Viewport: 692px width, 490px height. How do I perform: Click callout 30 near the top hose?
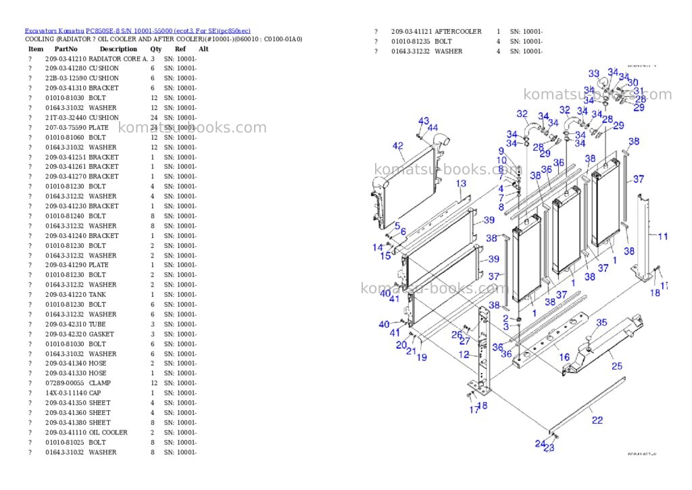[633, 82]
